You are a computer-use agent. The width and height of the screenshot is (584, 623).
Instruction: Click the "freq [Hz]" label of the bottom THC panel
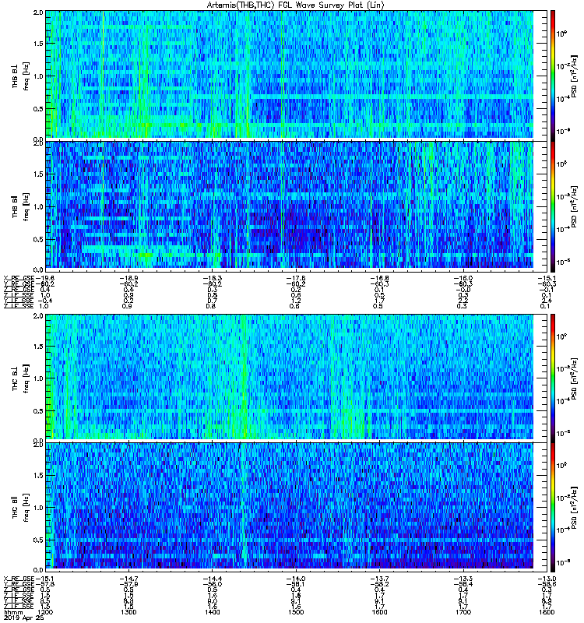tap(26, 508)
